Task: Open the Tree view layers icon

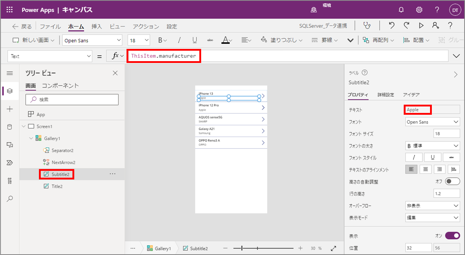Action: (10, 91)
